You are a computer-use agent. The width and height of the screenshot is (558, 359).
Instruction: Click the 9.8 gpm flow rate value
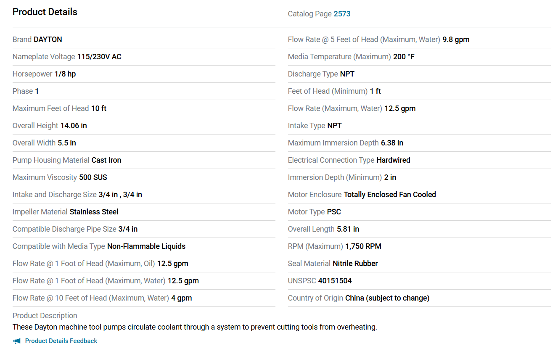coord(456,40)
